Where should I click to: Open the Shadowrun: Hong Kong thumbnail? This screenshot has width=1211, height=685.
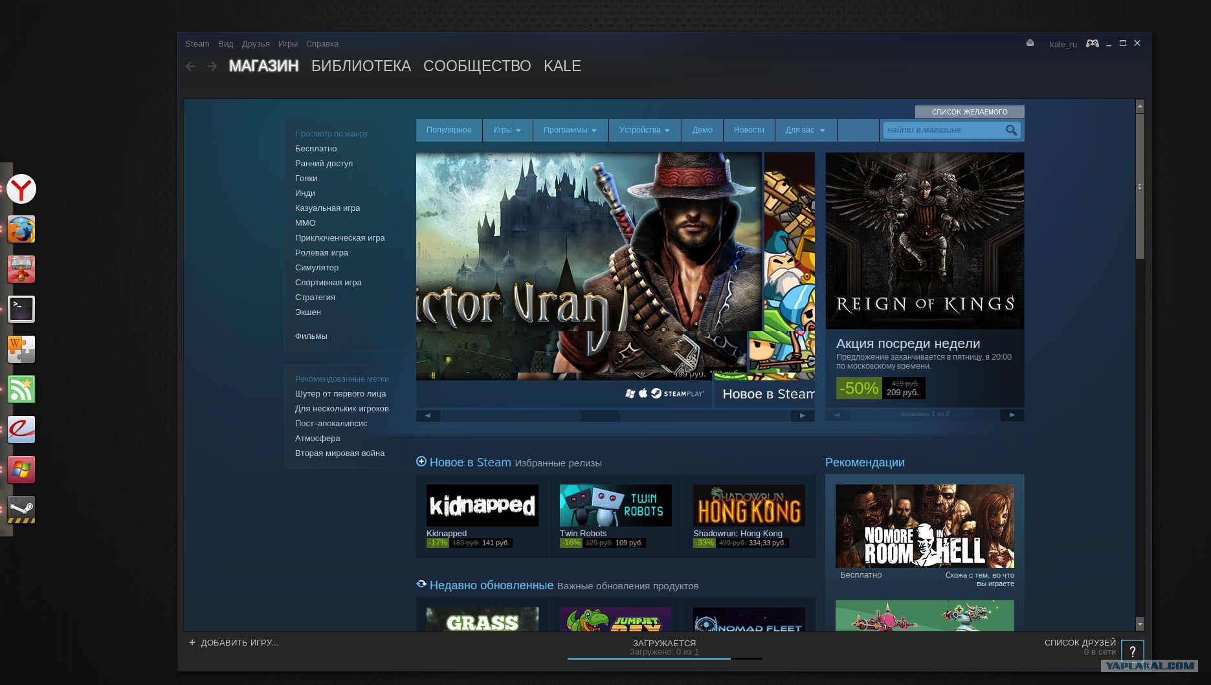[749, 505]
